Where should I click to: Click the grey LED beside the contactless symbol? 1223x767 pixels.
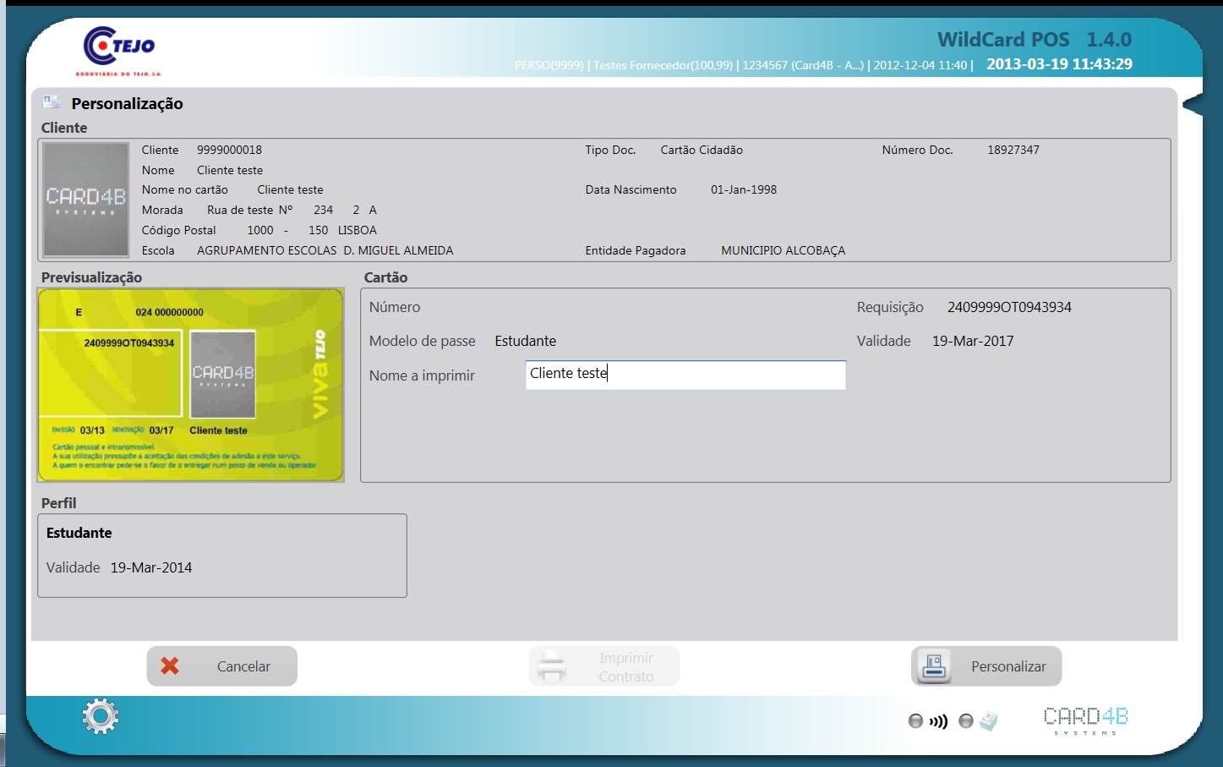click(x=915, y=721)
